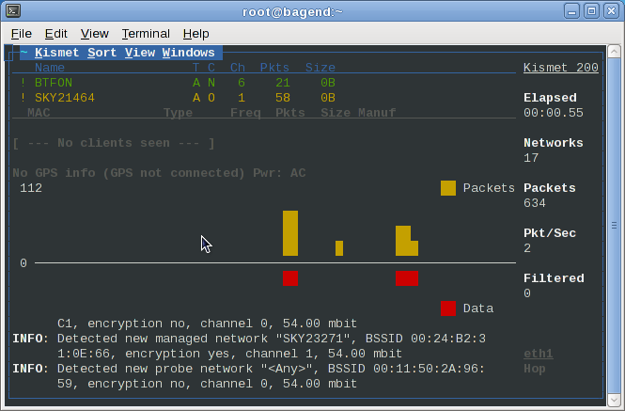This screenshot has height=411, width=625.
Task: Open the Help menu
Action: pyautogui.click(x=195, y=34)
